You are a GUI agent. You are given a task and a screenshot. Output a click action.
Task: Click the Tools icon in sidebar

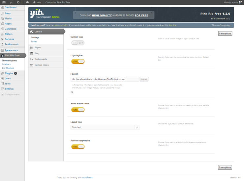point(3,84)
